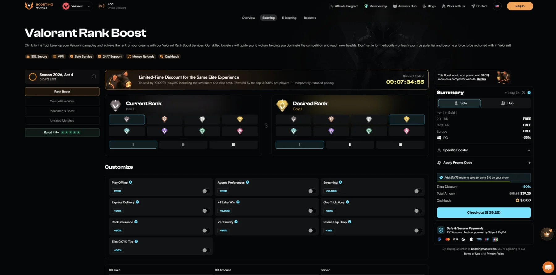
Task: Choose Silver as the desired rank
Action: coord(369,119)
